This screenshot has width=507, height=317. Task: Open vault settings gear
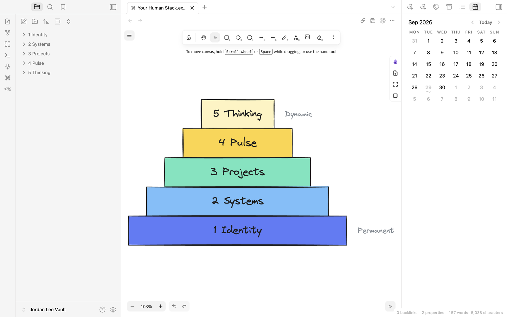pyautogui.click(x=113, y=310)
